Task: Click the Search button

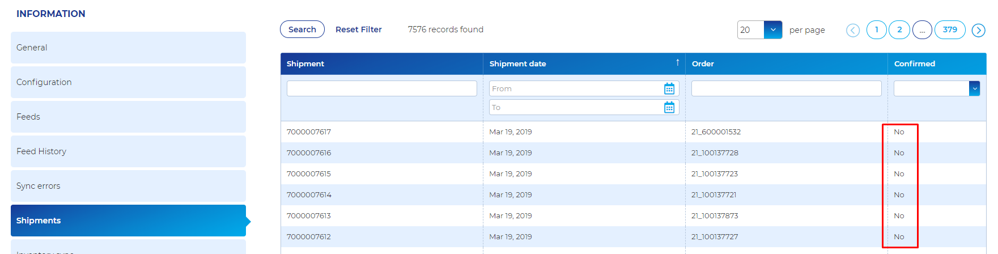Action: pyautogui.click(x=302, y=29)
